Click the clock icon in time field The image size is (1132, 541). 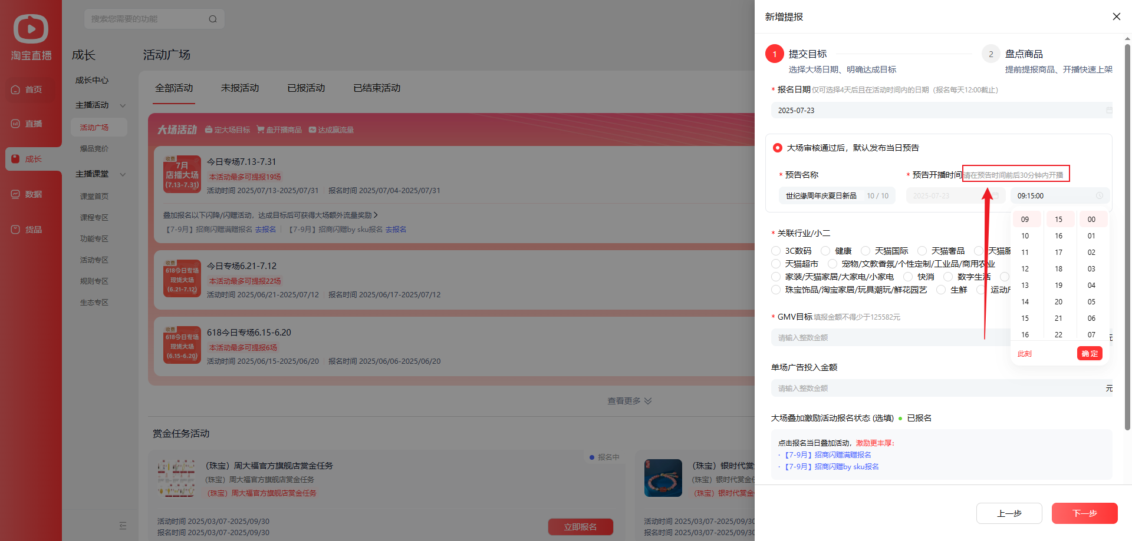point(1099,196)
